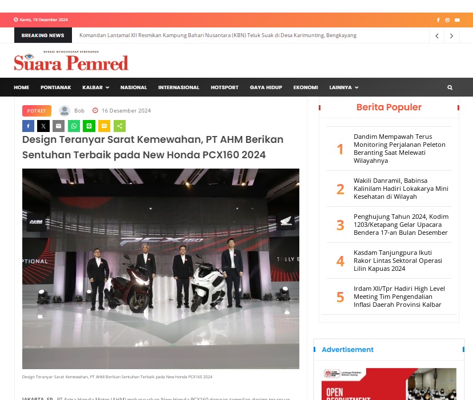Share article via email icon
Viewport: 473px width, 400px height.
pyautogui.click(x=58, y=126)
